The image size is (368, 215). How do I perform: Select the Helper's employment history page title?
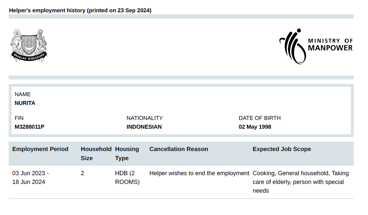80,10
